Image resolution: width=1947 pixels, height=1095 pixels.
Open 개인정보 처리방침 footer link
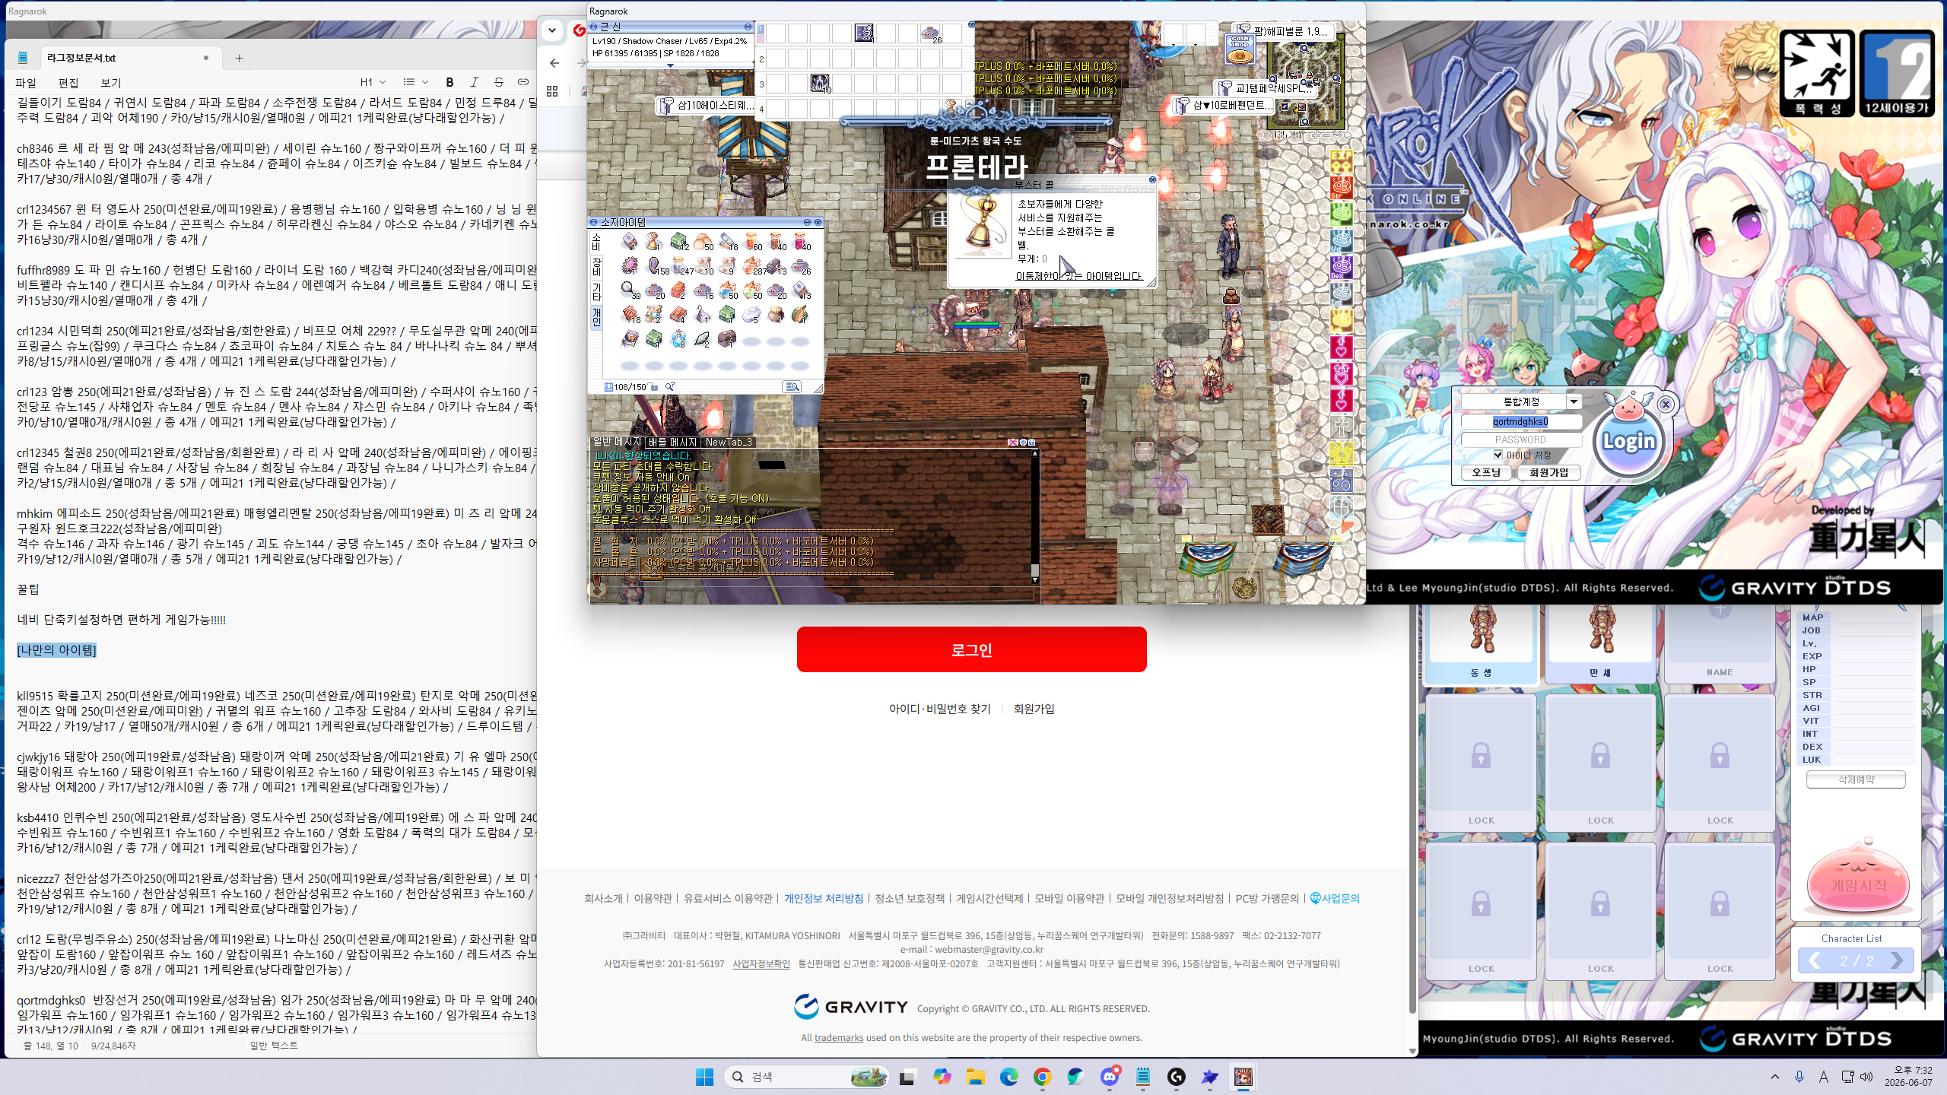(824, 898)
